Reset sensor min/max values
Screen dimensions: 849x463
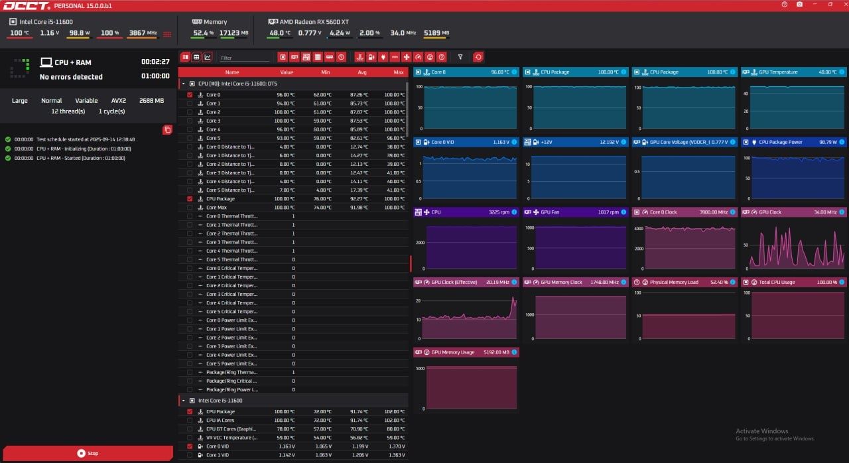(478, 57)
